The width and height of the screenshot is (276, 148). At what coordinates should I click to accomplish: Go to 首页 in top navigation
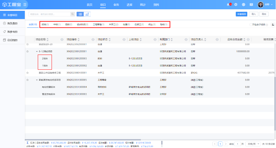click(90, 5)
